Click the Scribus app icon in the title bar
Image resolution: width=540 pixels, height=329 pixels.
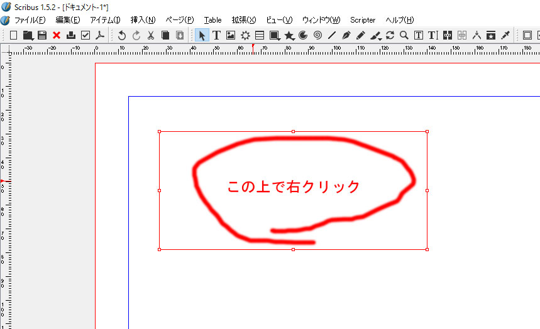[x=6, y=6]
